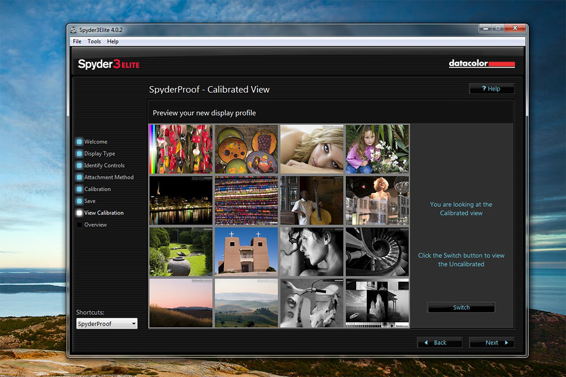Image resolution: width=566 pixels, height=377 pixels.
Task: Open the Help menu in the menu bar
Action: coord(113,41)
